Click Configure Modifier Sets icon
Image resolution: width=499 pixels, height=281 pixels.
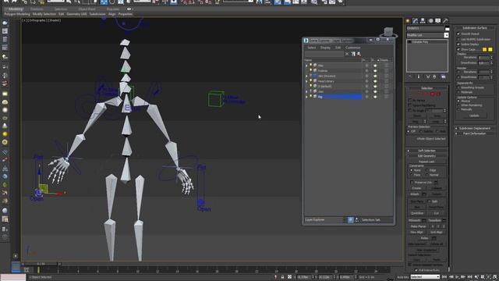[444, 76]
